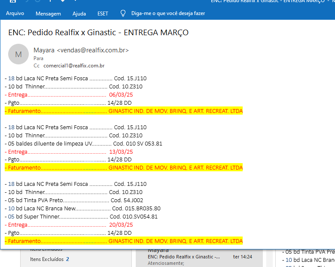Open the Ajuda tab

pos(79,13)
